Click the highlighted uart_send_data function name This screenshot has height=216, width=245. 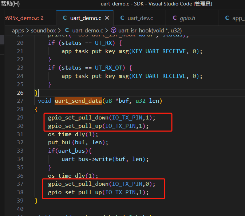coord(78,101)
